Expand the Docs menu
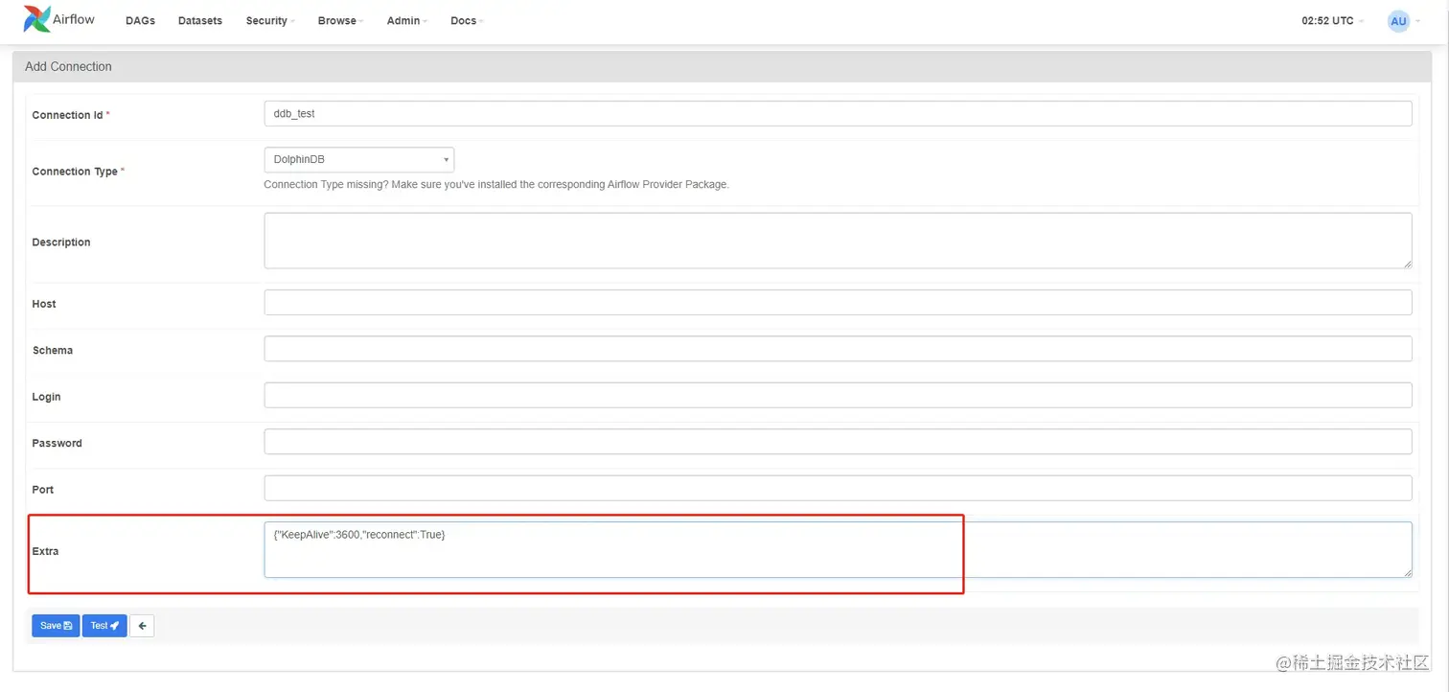 pyautogui.click(x=467, y=21)
